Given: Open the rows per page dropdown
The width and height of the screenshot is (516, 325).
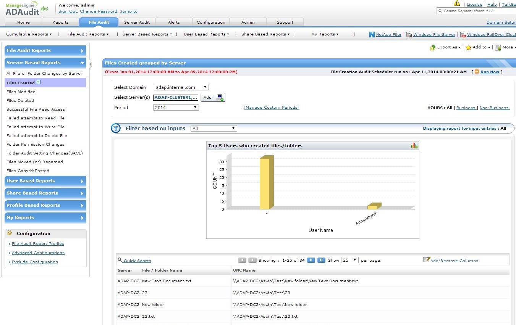Looking at the screenshot, I should [349, 260].
